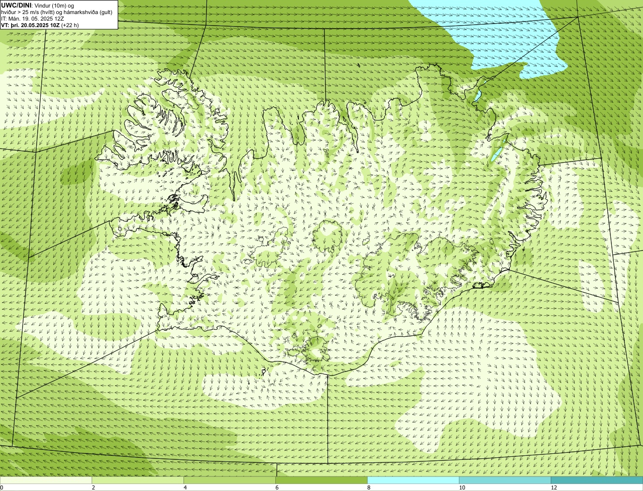This screenshot has width=643, height=491.
Task: Click the round Hofsjökull glacier outline in central Iceland
Action: pyautogui.click(x=327, y=237)
